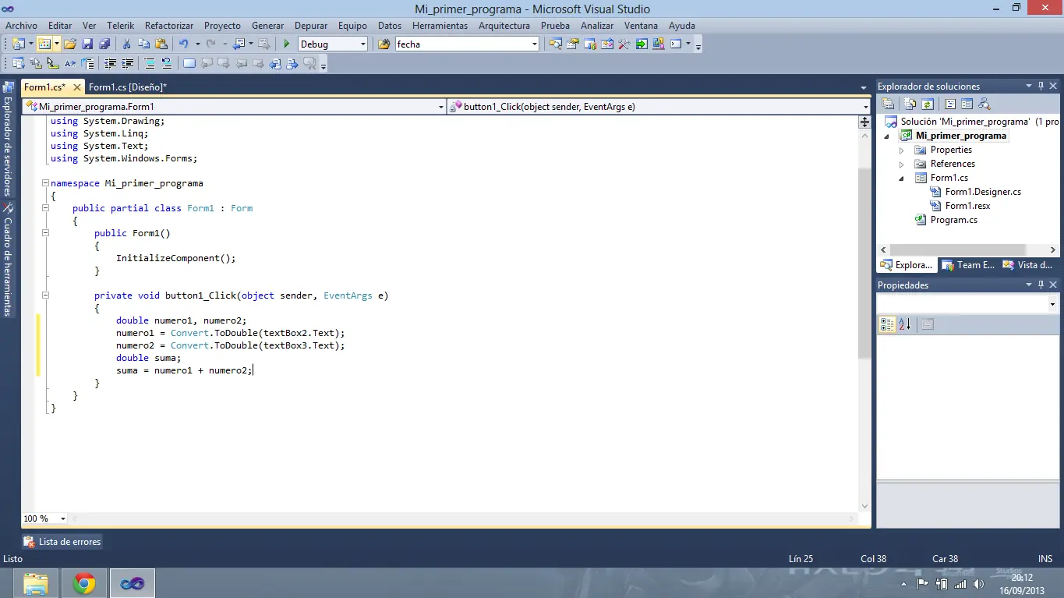Screen dimensions: 1064x598
Task: Open the Properties window from the toolbar icon
Action: 573,44
